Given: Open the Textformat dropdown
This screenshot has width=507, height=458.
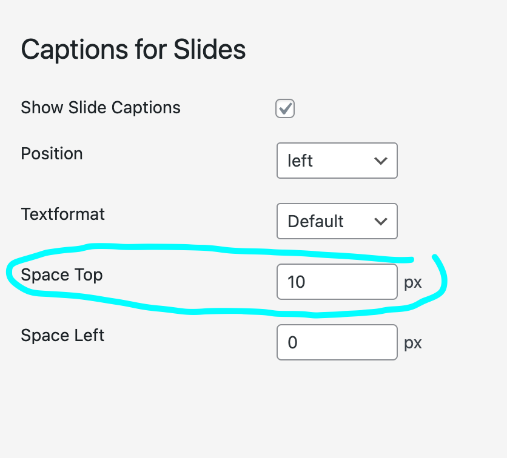Looking at the screenshot, I should [337, 221].
